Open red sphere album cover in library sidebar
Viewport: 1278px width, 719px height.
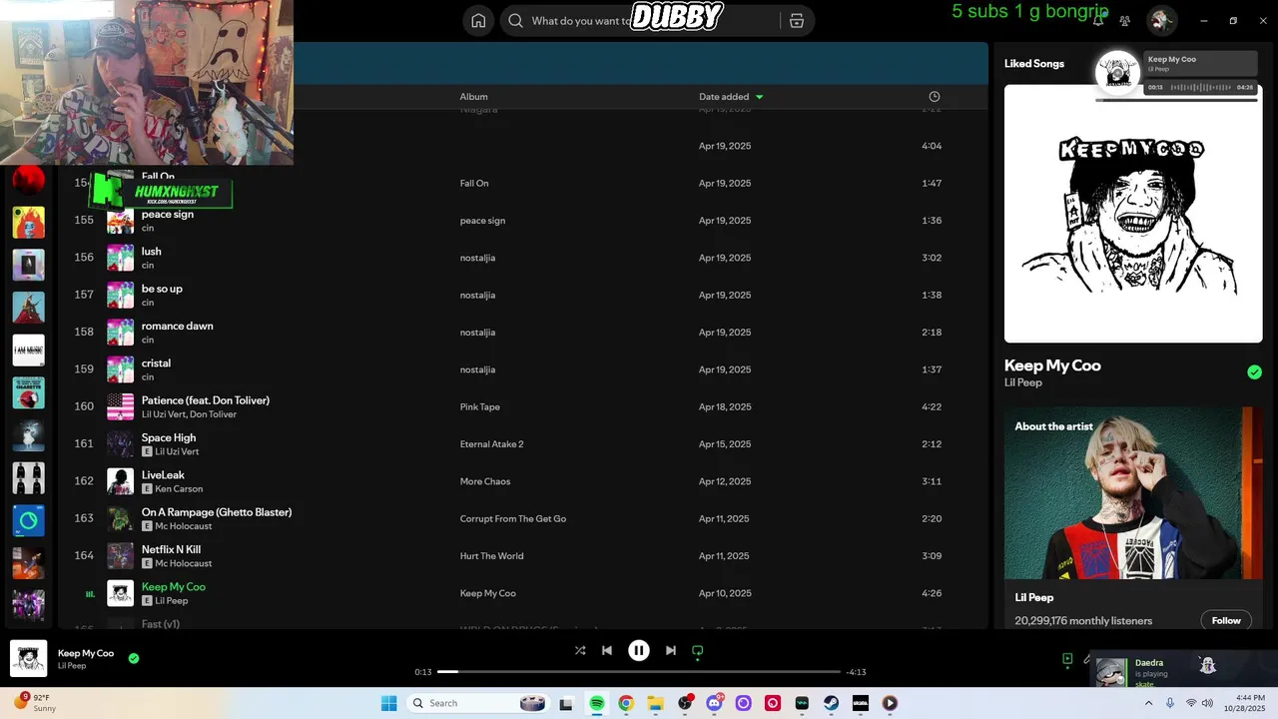[28, 181]
